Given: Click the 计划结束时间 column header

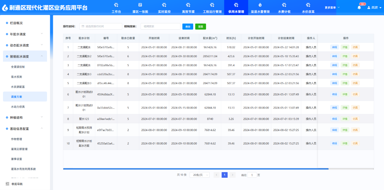Looking at the screenshot, I should click(286, 38).
